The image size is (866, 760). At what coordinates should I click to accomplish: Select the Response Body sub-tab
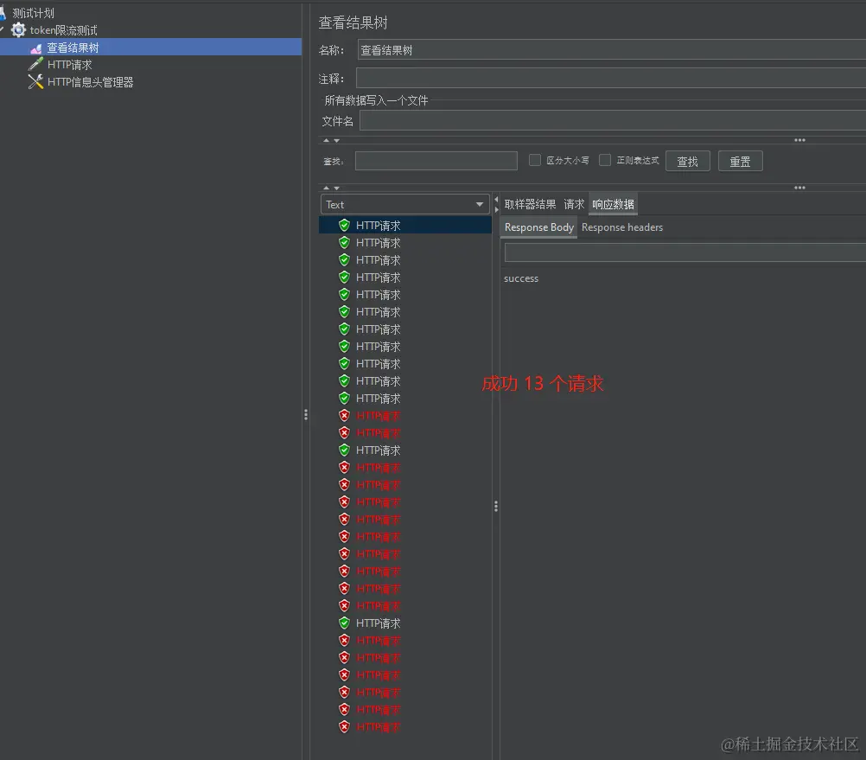point(539,227)
